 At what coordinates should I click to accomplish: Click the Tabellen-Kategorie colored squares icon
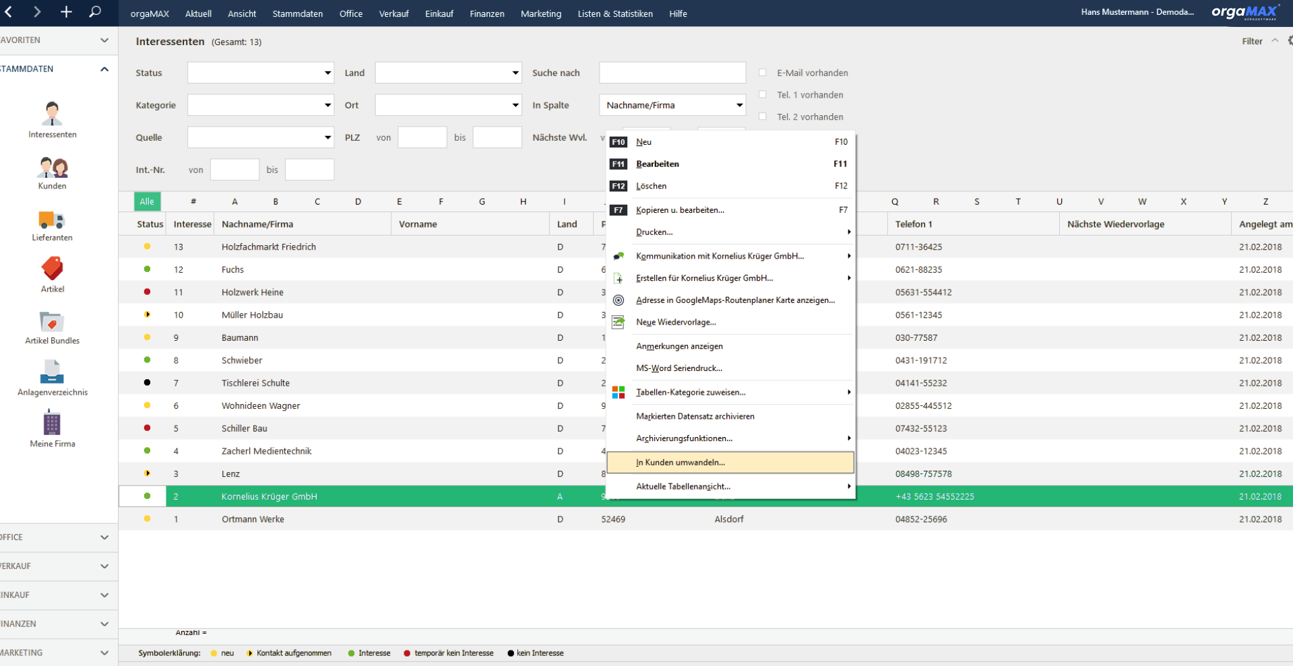[x=619, y=393]
